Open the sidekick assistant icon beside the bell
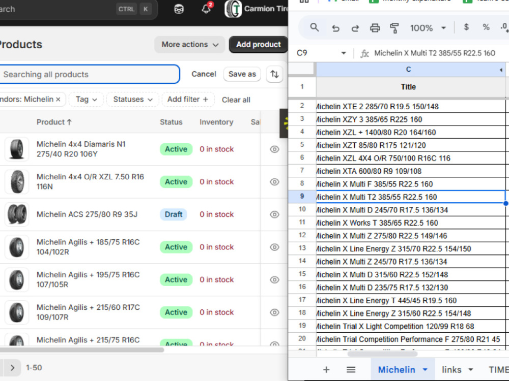 (x=179, y=9)
